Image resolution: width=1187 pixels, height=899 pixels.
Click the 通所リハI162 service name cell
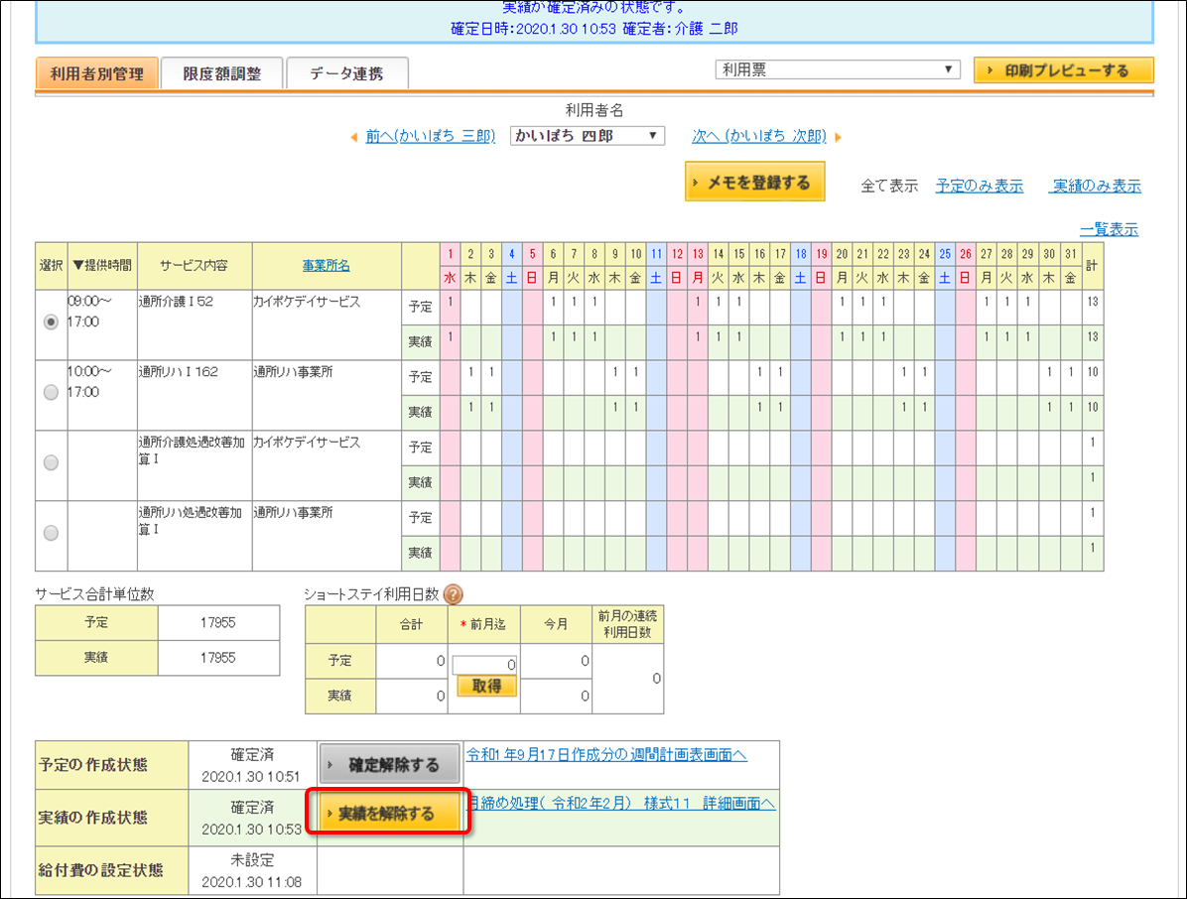pyautogui.click(x=195, y=395)
